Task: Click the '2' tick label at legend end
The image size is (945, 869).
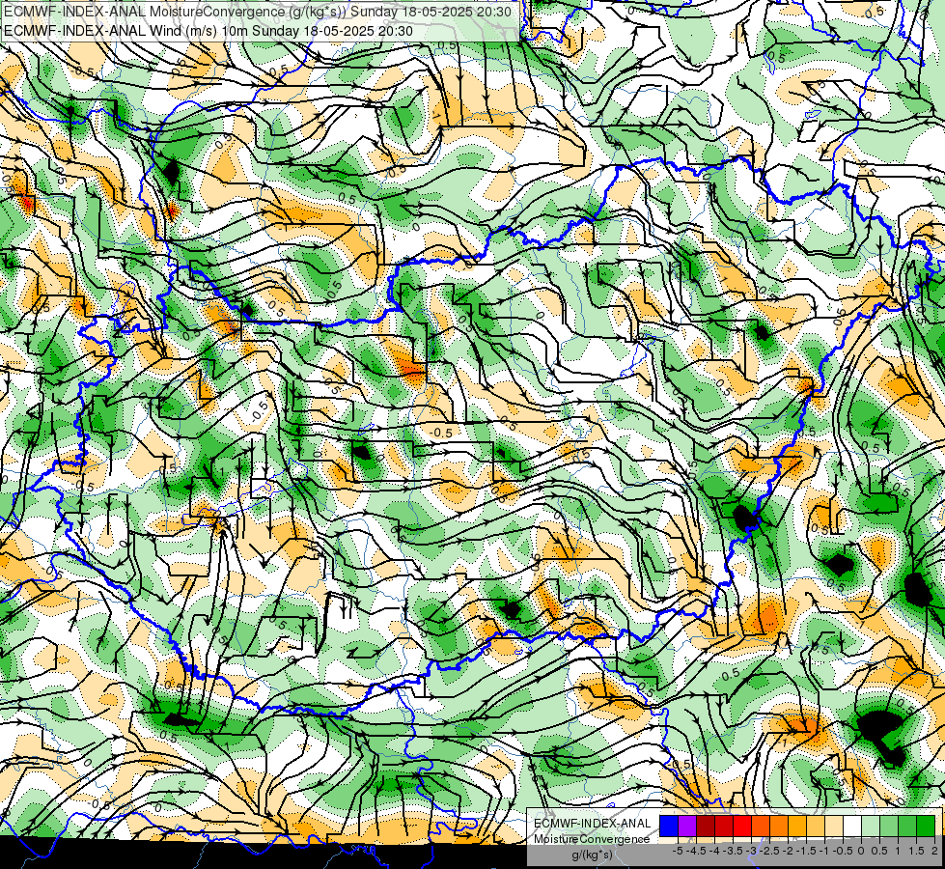Action: [934, 851]
